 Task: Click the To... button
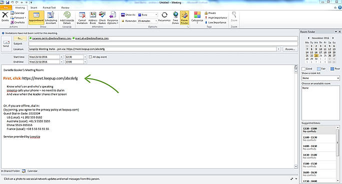(x=20, y=38)
